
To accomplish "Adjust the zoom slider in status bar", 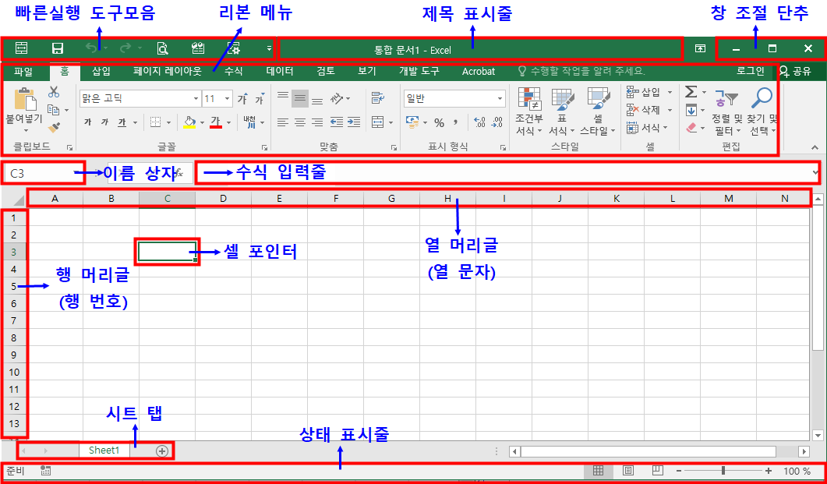I will click(723, 471).
